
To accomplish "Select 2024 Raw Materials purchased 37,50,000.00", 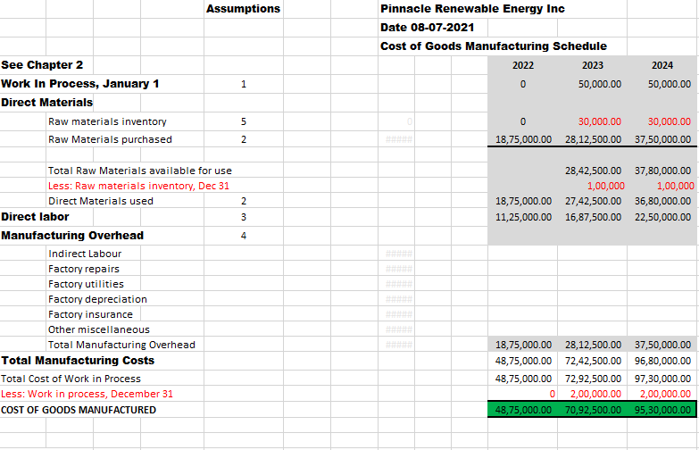I will pyautogui.click(x=662, y=139).
